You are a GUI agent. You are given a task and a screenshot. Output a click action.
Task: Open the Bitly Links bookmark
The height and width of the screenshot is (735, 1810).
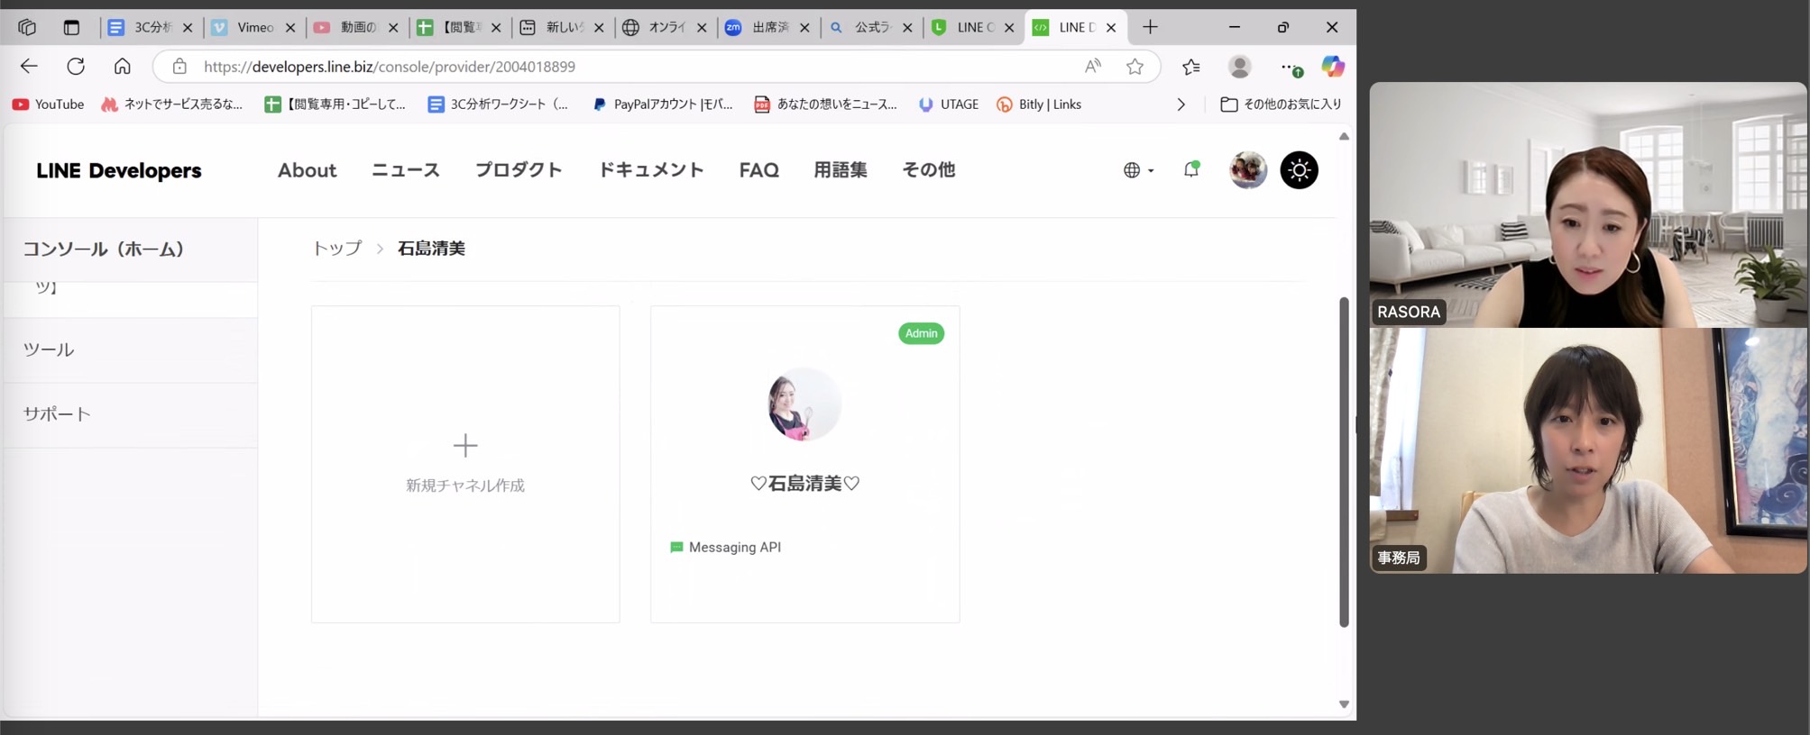pos(1039,104)
